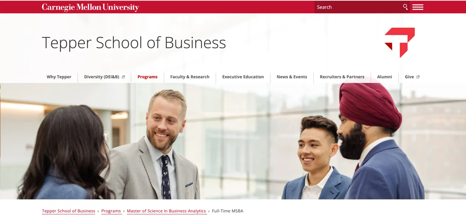Open the Diversity (DEI&B) menu item
Image resolution: width=466 pixels, height=223 pixels.
pos(102,77)
